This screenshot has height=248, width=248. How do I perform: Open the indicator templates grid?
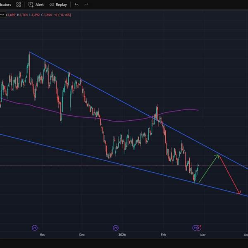(19, 5)
